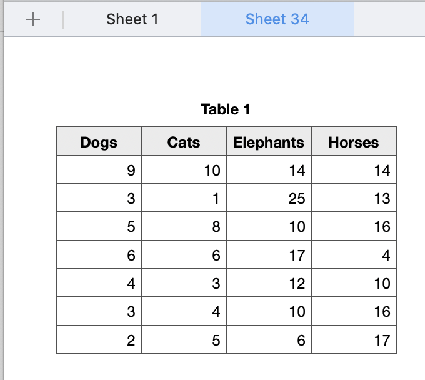
Task: Click the Table 1 title
Action: tap(226, 110)
